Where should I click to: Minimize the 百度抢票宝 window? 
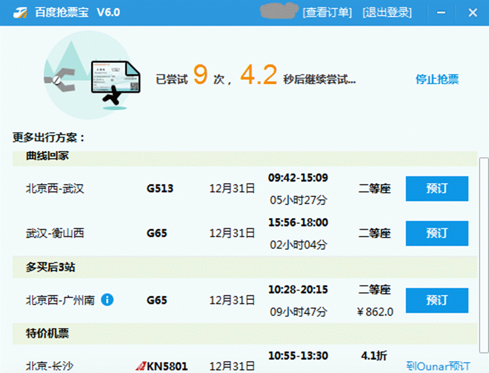pos(441,12)
